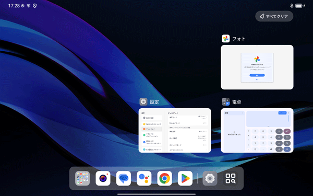Launch Google Assistant from the dock

144,178
